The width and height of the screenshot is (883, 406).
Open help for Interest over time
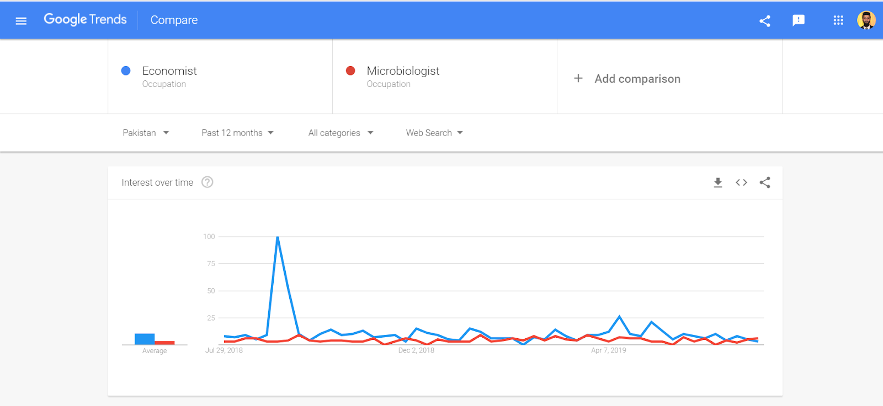tap(207, 182)
